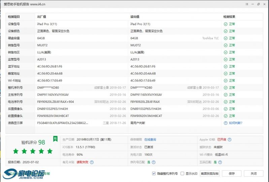
Task: Click the green 验 badge ribbon
Action: [x=56, y=139]
